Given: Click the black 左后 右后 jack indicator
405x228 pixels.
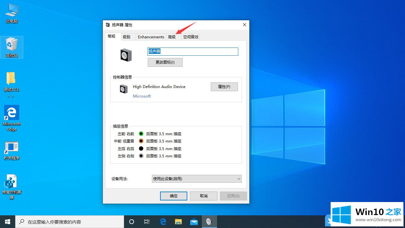Looking at the screenshot, I should 141,149.
